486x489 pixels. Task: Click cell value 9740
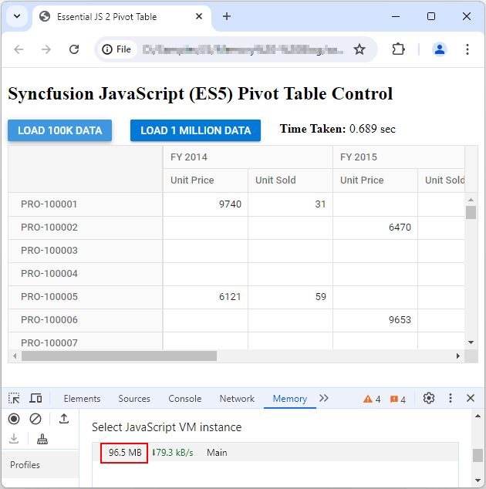point(230,204)
